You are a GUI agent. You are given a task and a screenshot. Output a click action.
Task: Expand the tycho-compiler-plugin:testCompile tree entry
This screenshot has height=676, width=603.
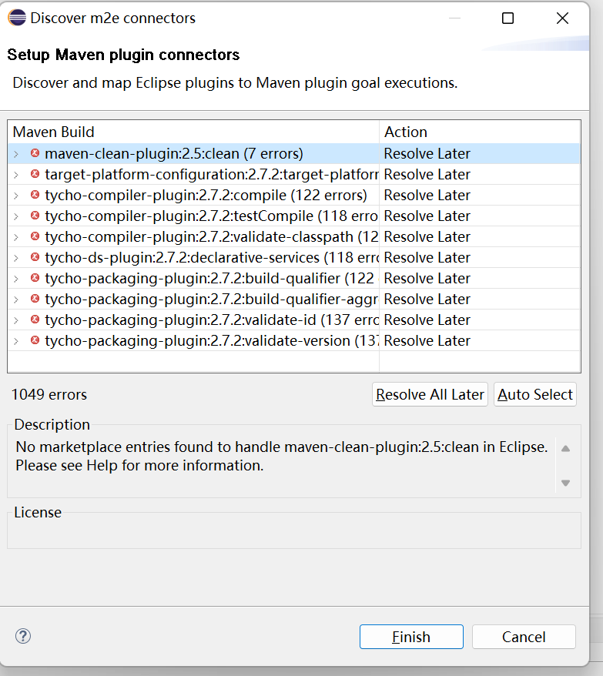17,216
